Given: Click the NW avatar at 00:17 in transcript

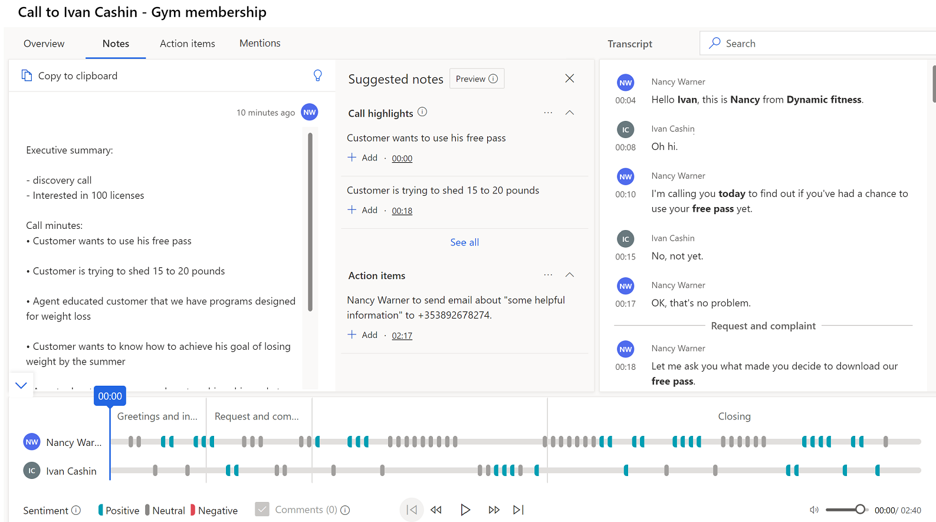Looking at the screenshot, I should point(626,286).
